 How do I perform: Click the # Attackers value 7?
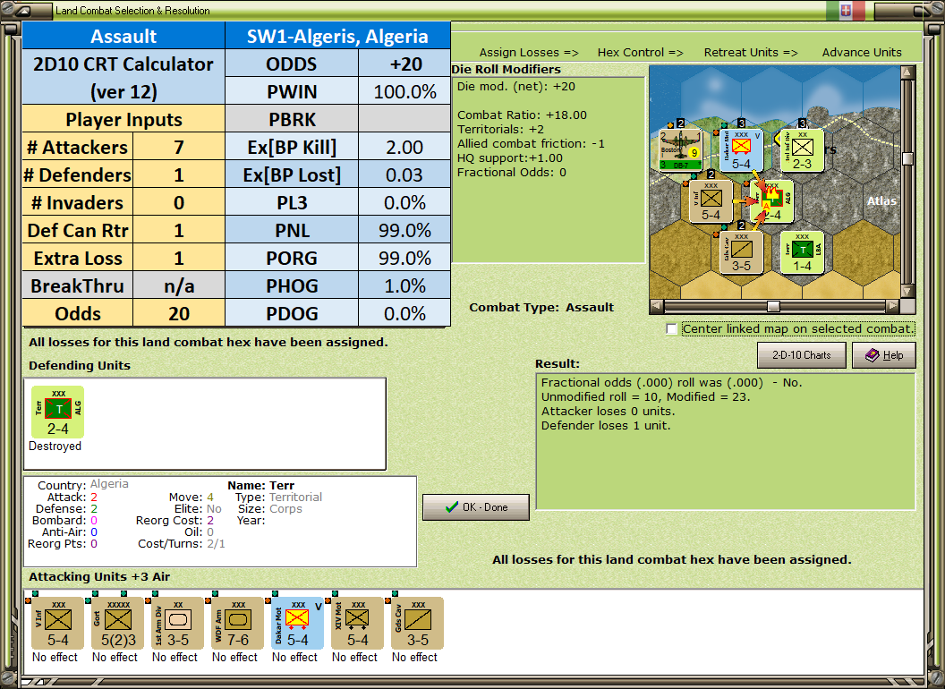pos(178,147)
